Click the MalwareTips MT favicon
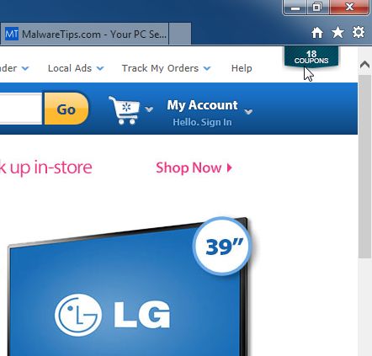 click(12, 35)
